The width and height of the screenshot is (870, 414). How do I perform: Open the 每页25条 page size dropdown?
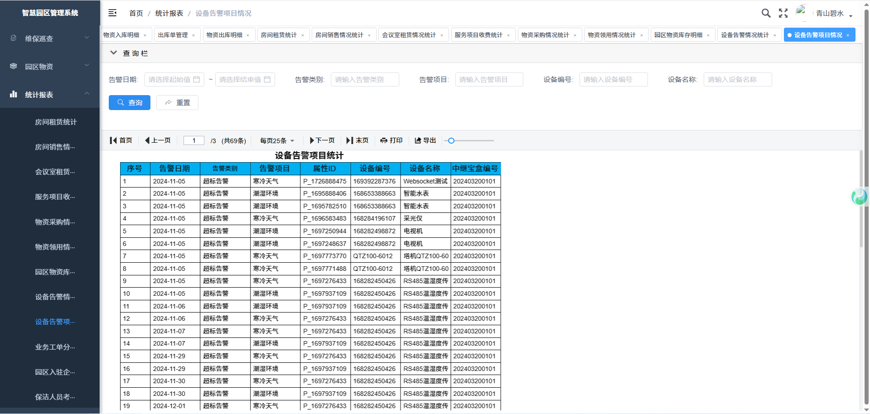click(277, 140)
